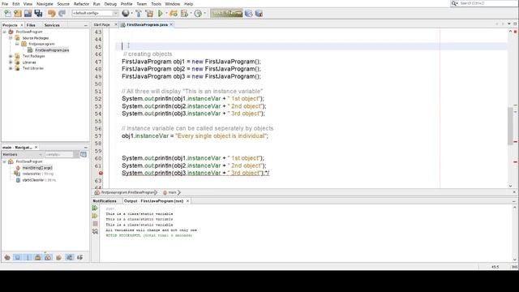Collapse the Source Packages node
The width and height of the screenshot is (519, 292).
(x=11, y=38)
